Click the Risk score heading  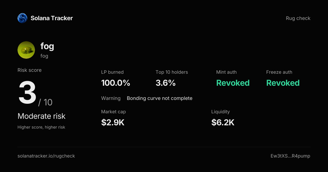[x=30, y=70]
